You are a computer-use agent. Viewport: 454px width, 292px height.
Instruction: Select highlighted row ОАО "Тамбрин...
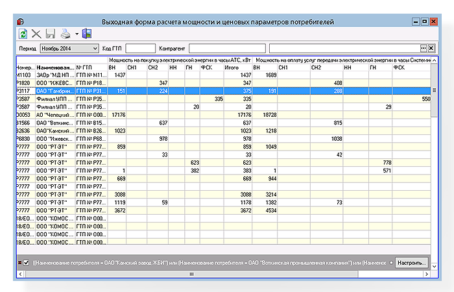[224, 91]
